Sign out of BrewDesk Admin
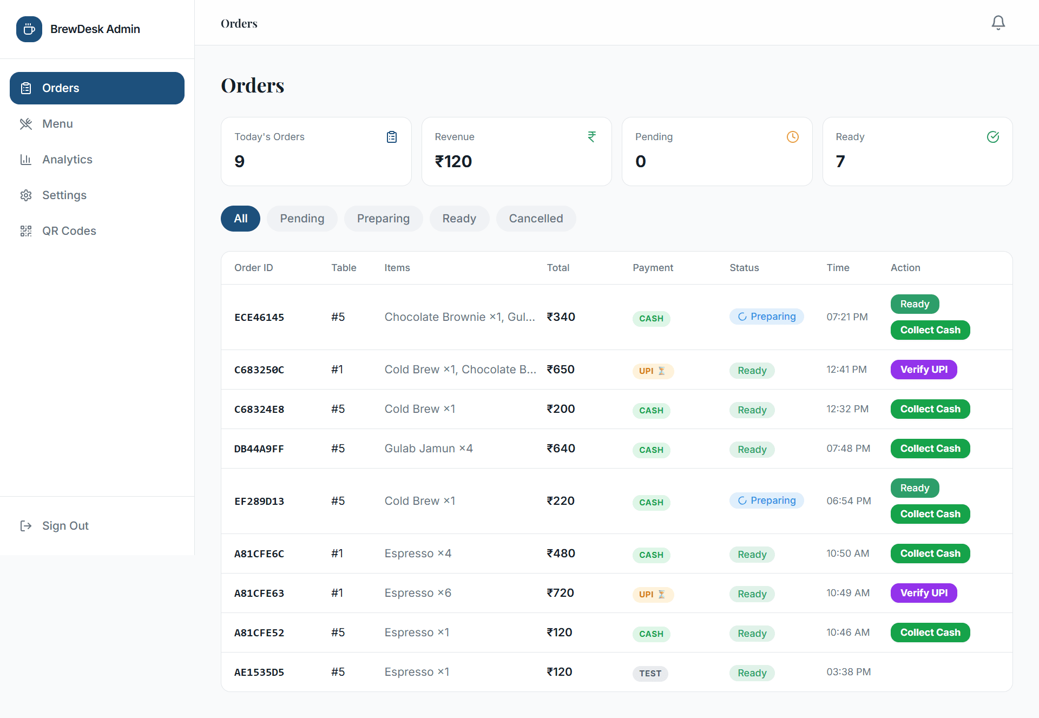 [97, 526]
